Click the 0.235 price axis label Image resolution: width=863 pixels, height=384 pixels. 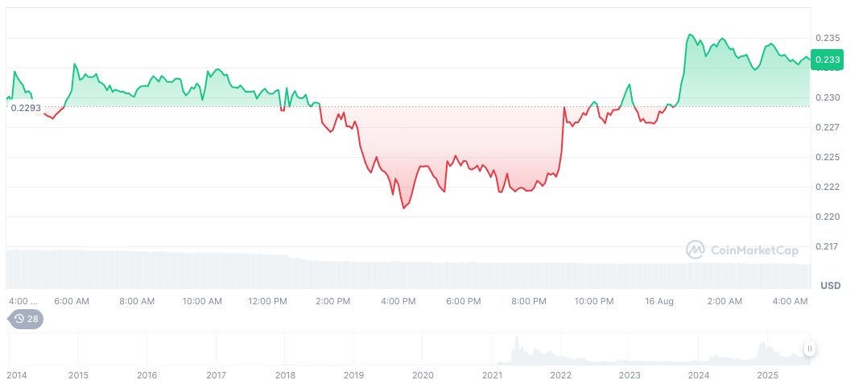[x=828, y=38]
